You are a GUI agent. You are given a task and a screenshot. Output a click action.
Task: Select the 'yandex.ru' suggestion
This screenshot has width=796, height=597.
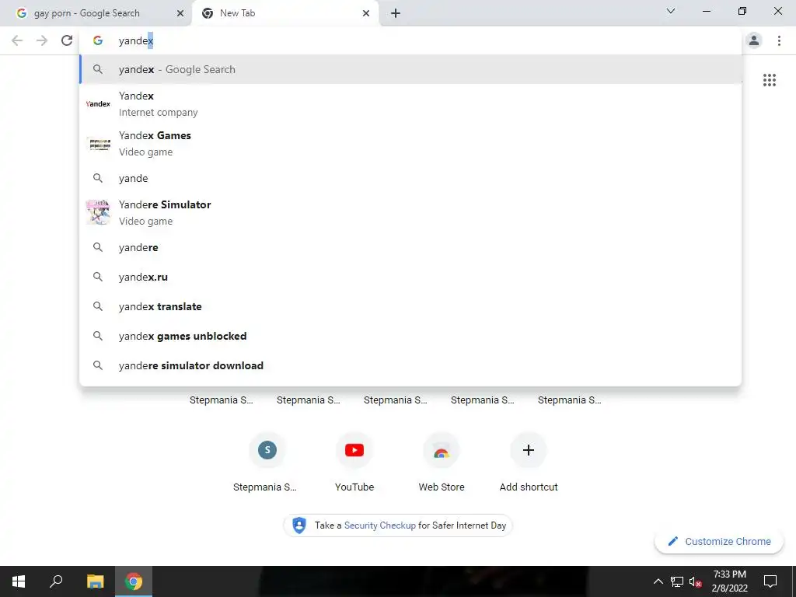pyautogui.click(x=410, y=277)
